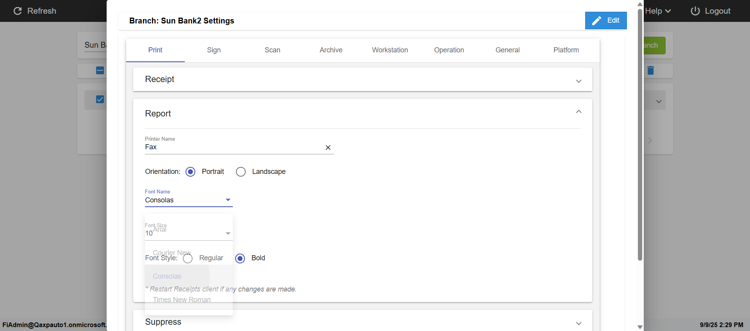Screen dimensions: 750x331
Task: Choose Bold font style radio
Action: [240, 258]
